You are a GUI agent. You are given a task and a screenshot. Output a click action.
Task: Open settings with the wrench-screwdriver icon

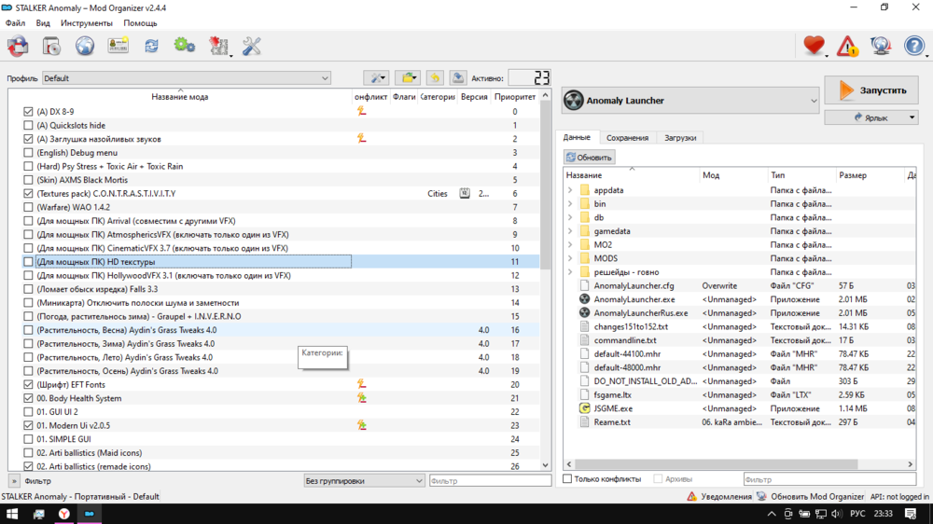(x=252, y=45)
